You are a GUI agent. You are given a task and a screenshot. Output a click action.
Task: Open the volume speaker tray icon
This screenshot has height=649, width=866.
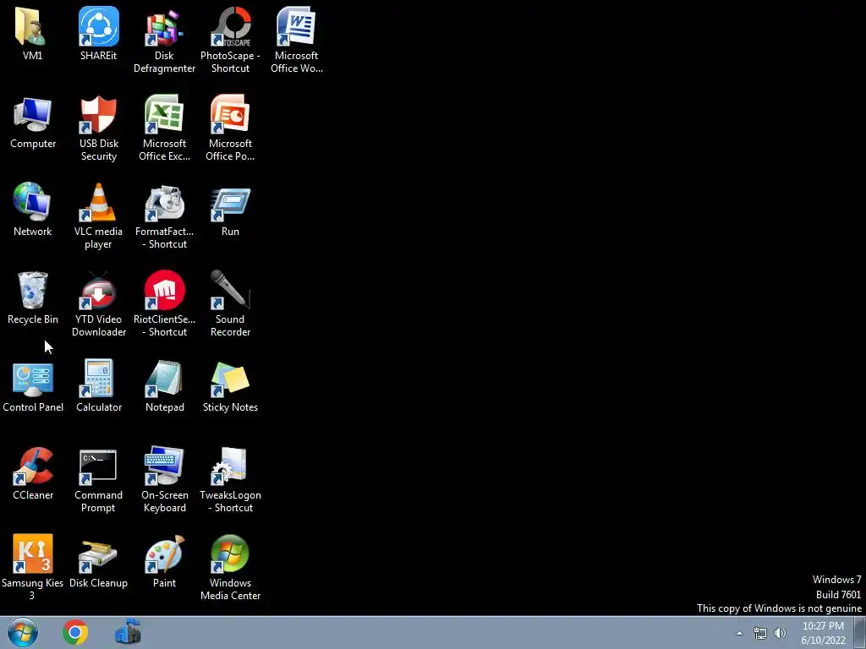pos(780,633)
